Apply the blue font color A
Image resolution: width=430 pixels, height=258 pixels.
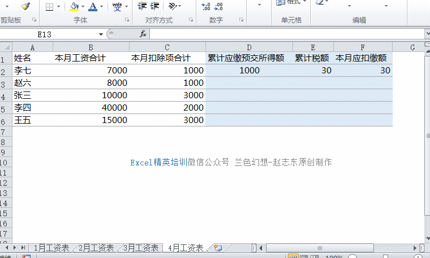coord(93,7)
